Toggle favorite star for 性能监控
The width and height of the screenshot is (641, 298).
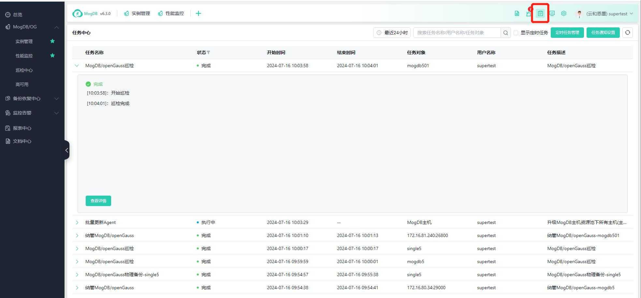point(52,55)
